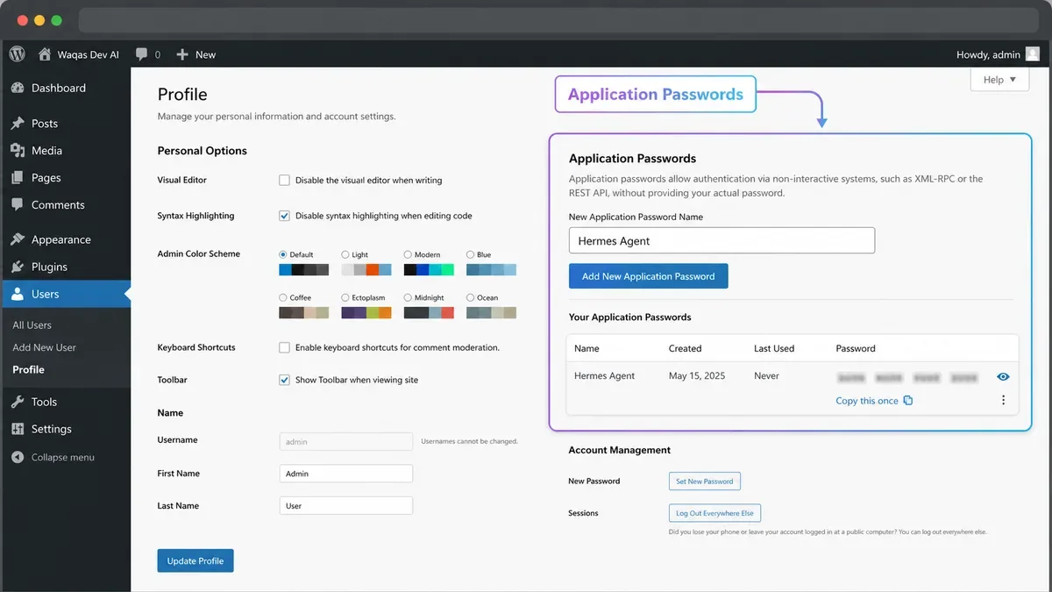Image resolution: width=1052 pixels, height=592 pixels.
Task: Click the Tools wrench icon in sidebar
Action: click(18, 402)
